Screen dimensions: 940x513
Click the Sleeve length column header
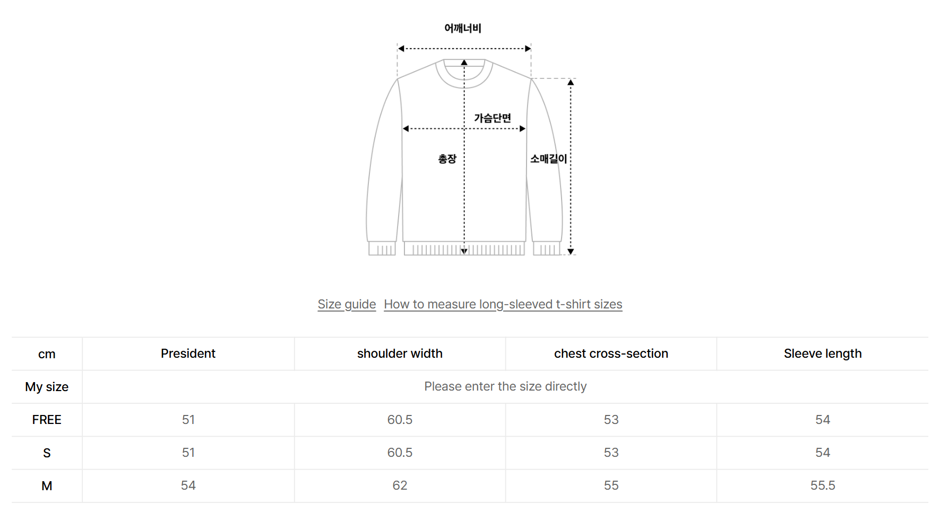823,353
